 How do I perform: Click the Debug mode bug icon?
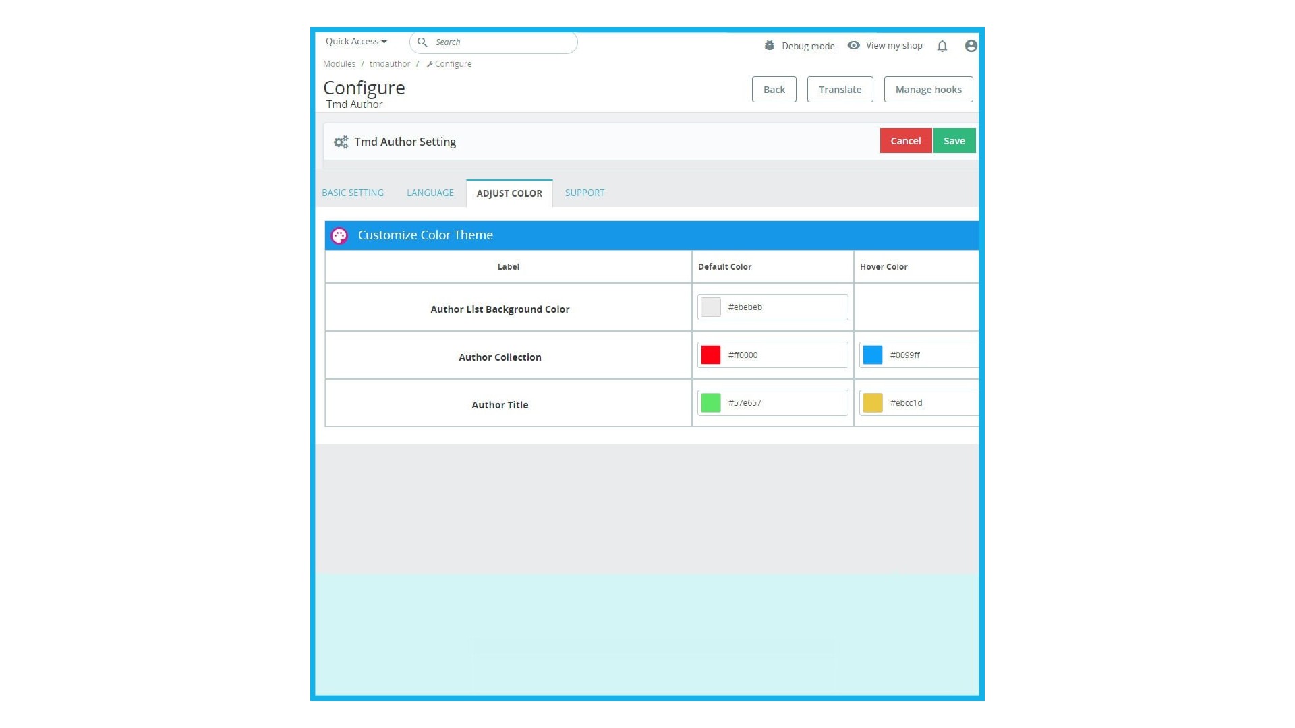[770, 45]
